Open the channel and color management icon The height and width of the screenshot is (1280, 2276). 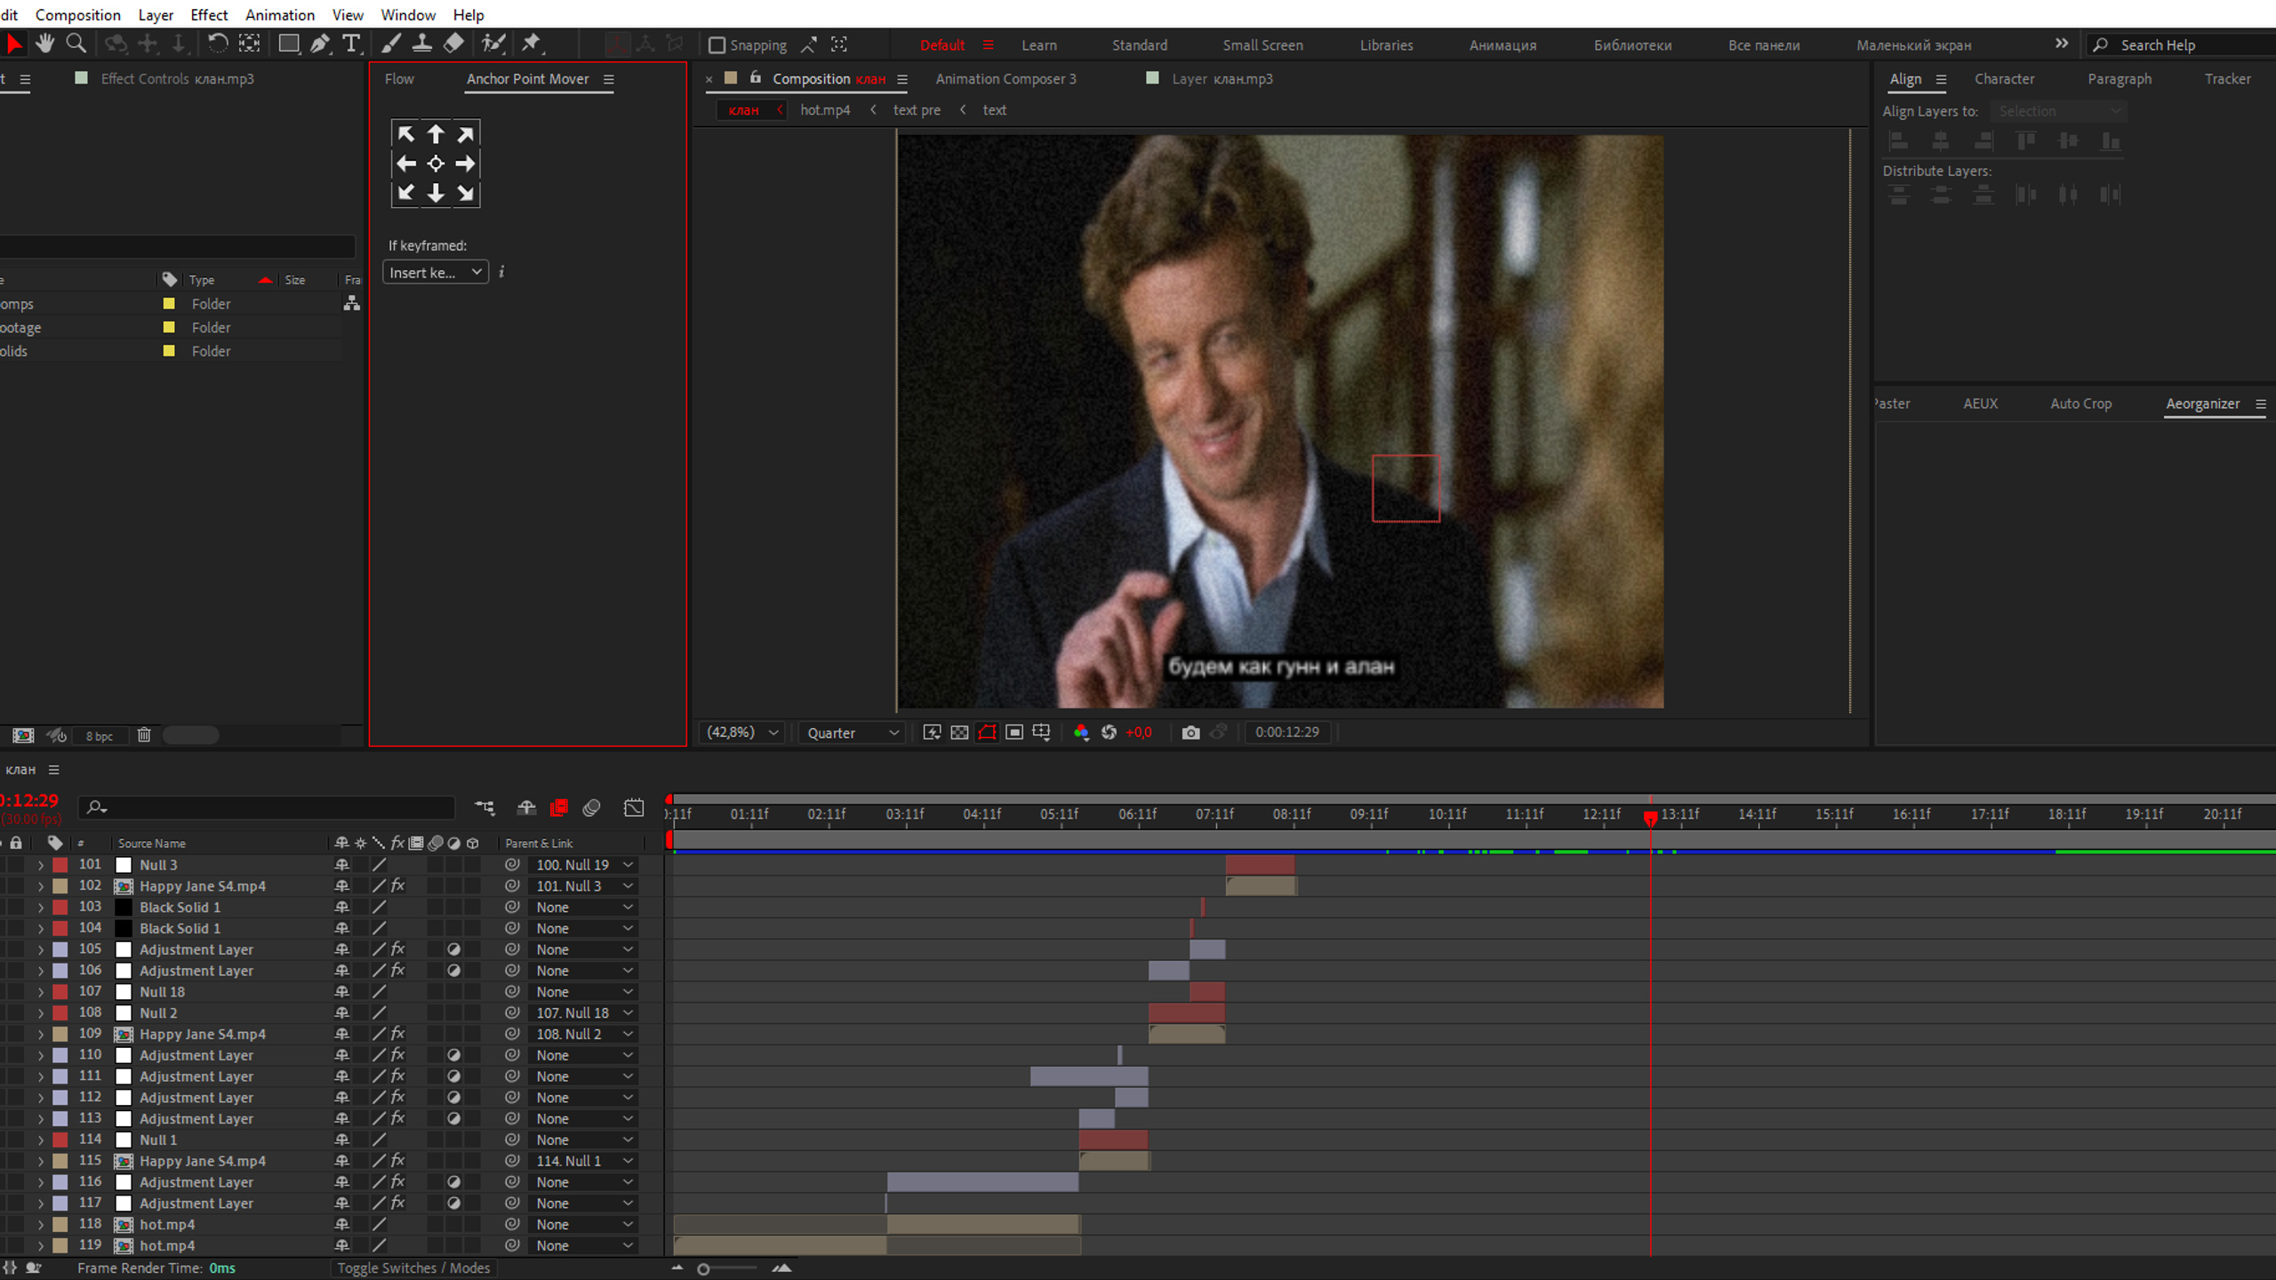tap(1081, 732)
